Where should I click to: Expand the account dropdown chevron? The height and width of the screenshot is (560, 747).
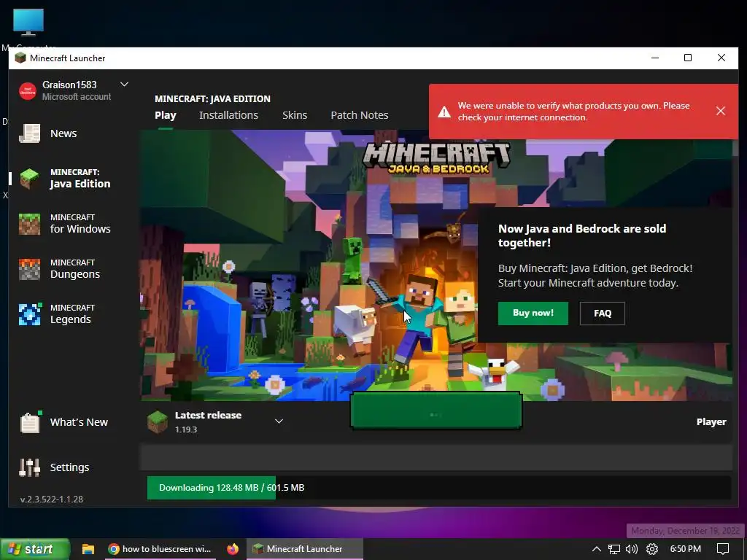(124, 85)
